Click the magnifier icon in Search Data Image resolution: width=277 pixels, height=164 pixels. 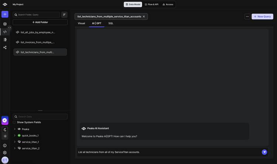click(x=16, y=117)
